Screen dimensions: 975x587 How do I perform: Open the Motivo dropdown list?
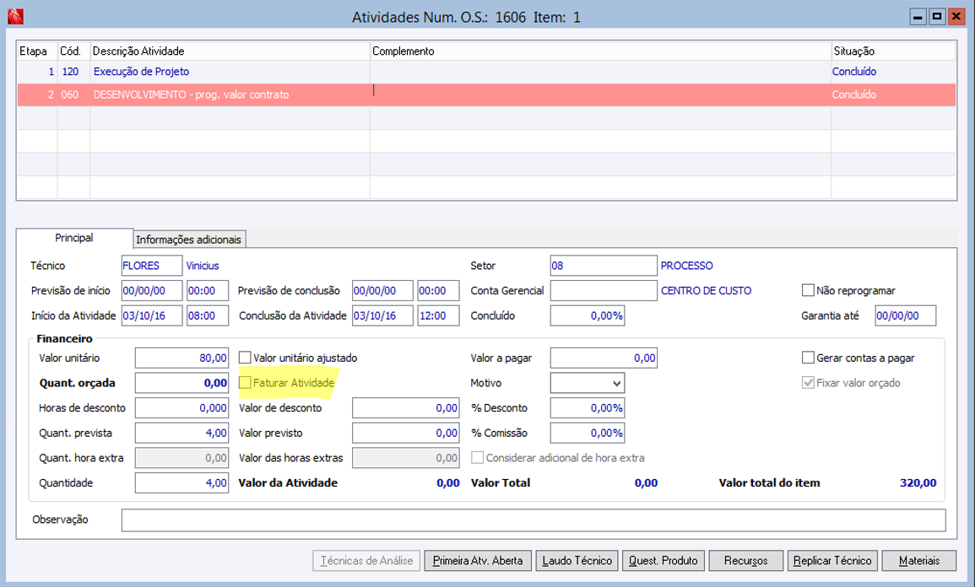point(615,383)
